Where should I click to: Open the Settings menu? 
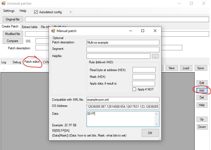point(9,11)
